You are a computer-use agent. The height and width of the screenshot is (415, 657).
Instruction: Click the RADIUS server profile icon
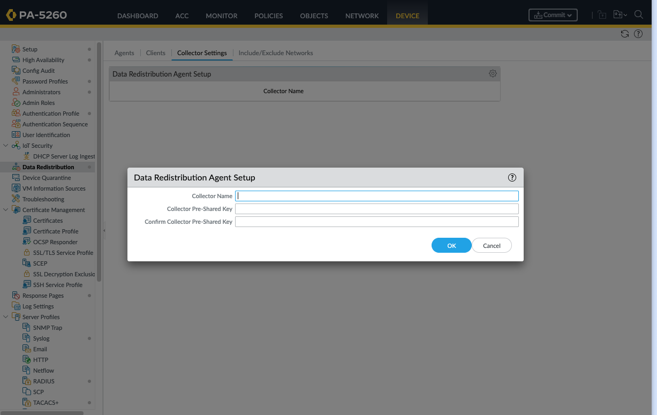click(27, 381)
